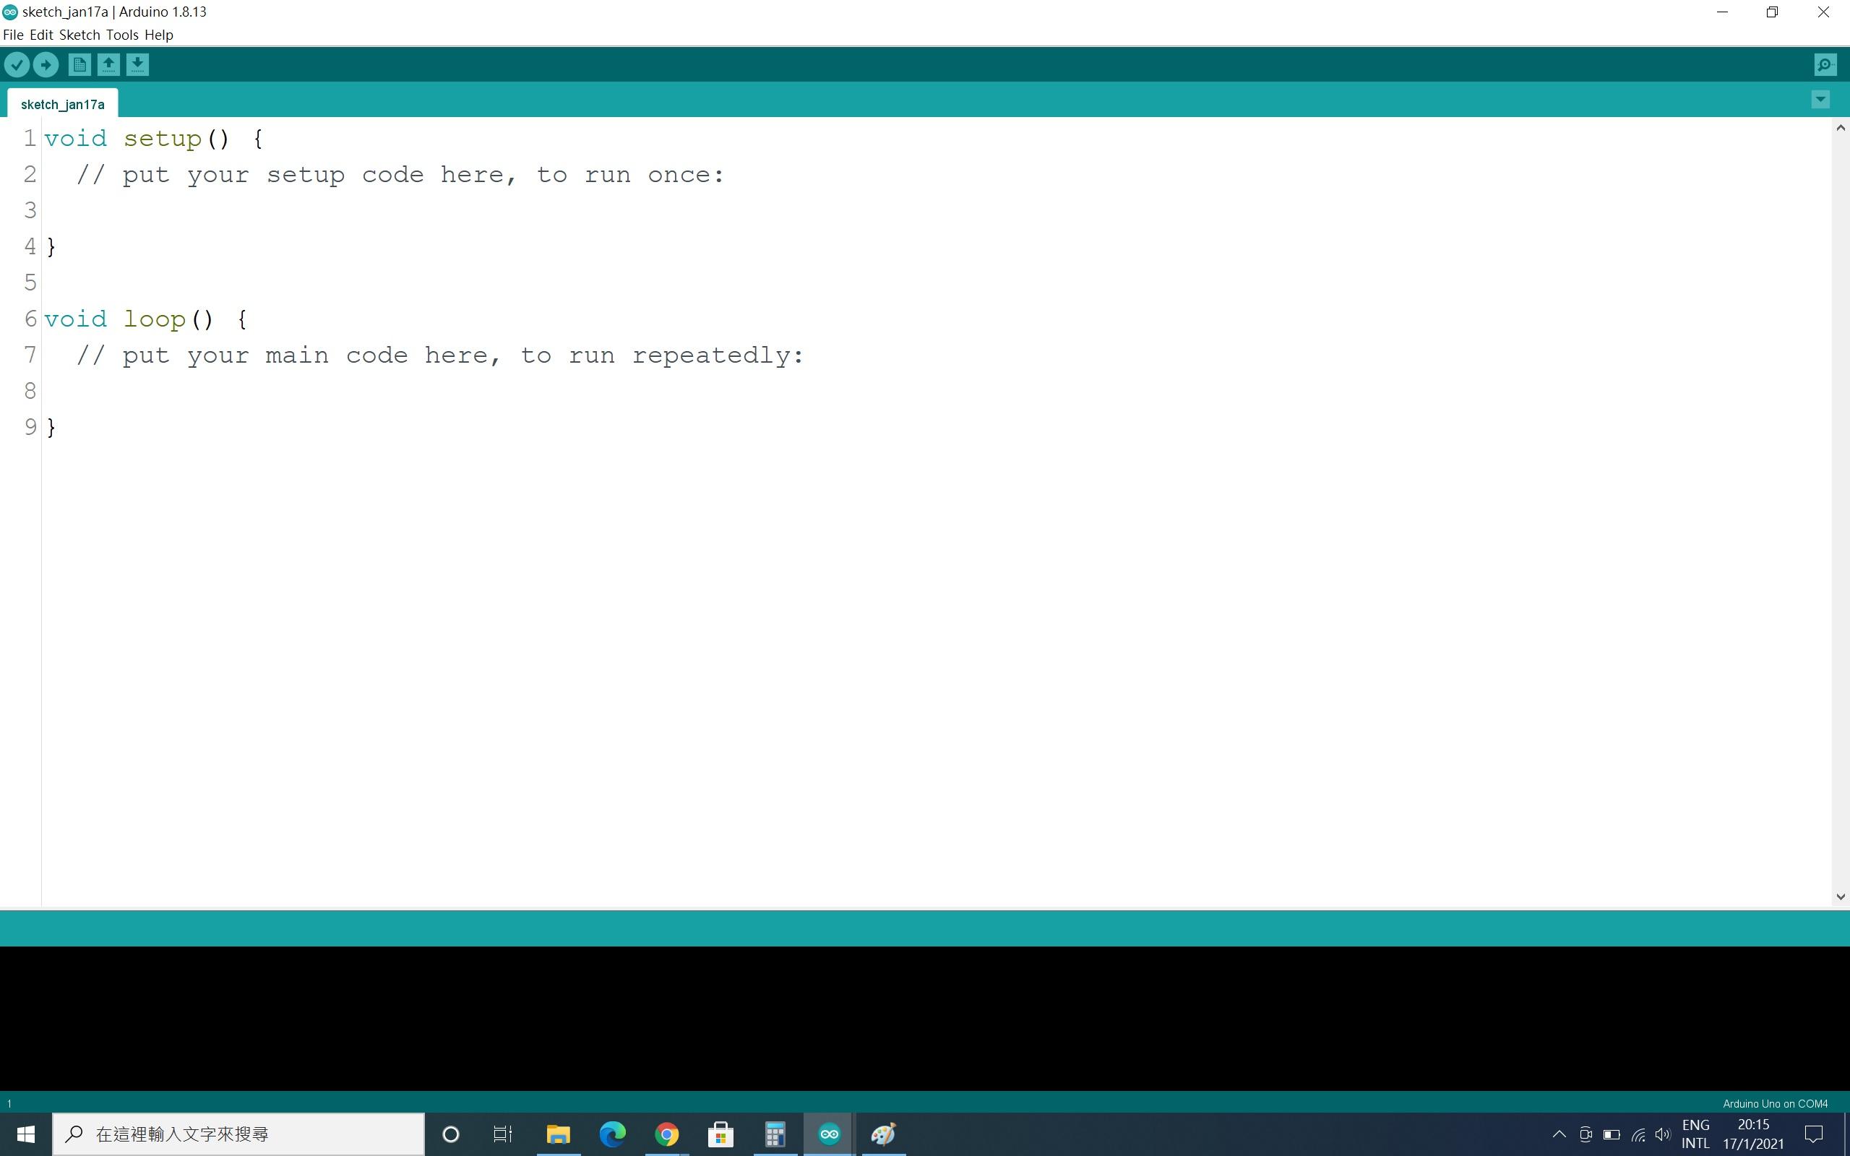
Task: Open the Serial Monitor magnifier icon
Action: [x=1825, y=65]
